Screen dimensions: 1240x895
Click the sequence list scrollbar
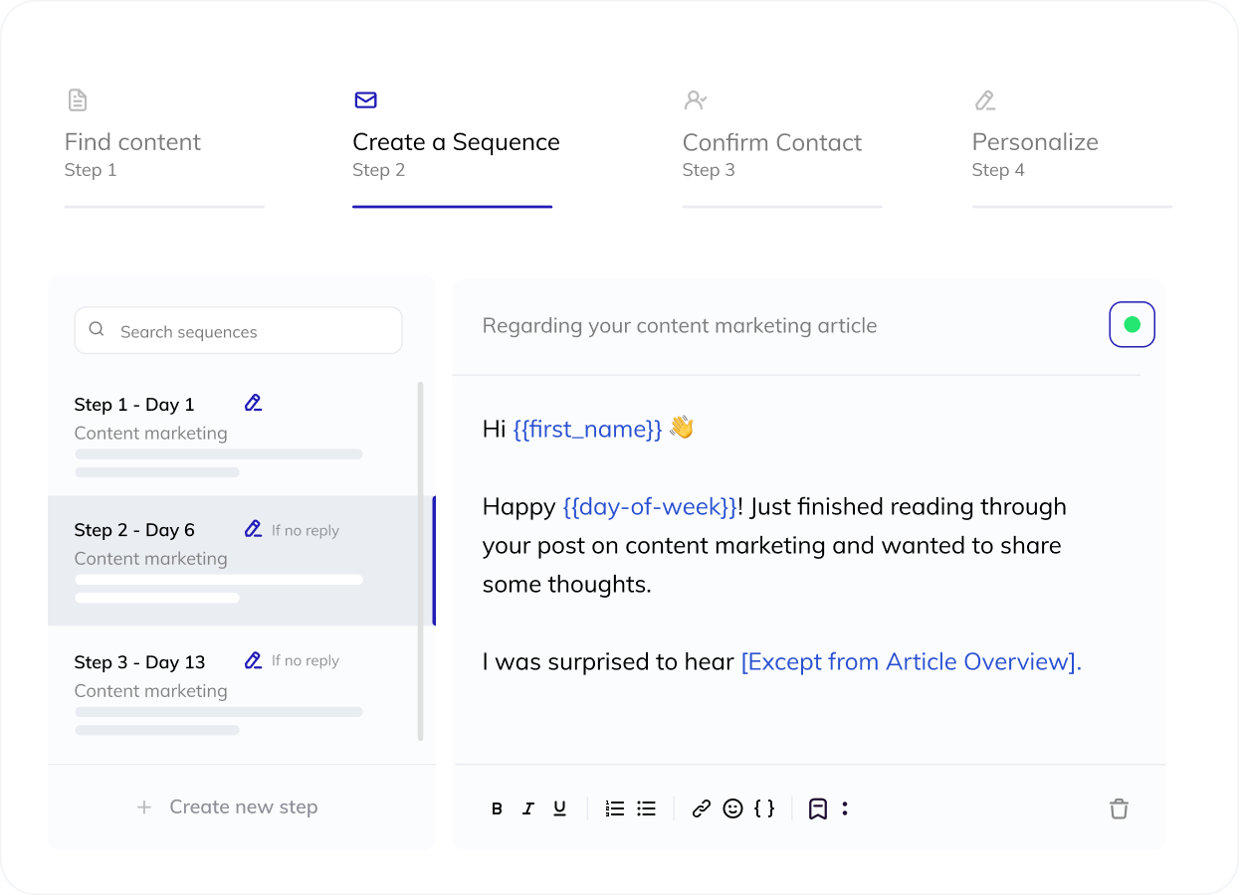(x=420, y=561)
